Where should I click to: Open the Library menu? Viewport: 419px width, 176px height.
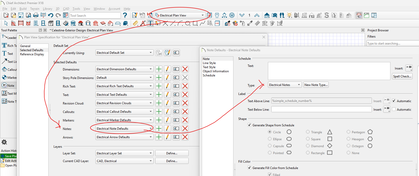48,9
